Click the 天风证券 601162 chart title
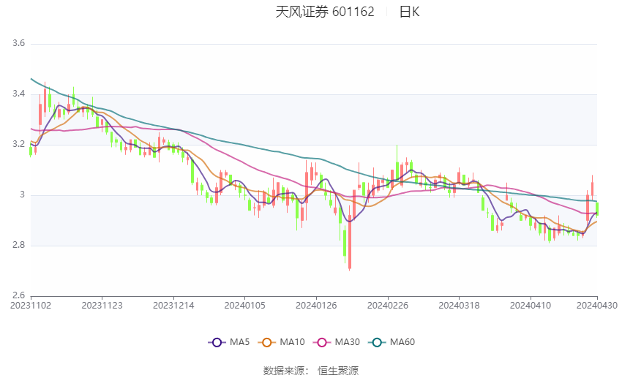 pyautogui.click(x=325, y=12)
